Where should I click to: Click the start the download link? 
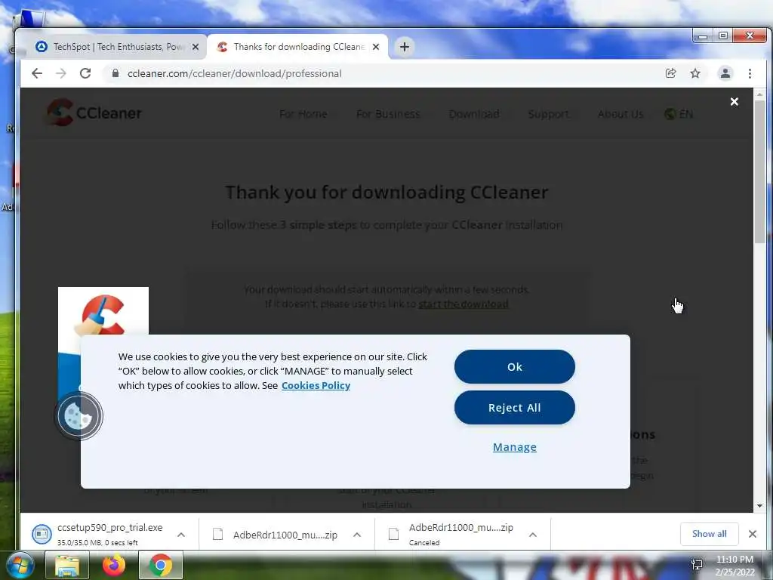point(463,304)
